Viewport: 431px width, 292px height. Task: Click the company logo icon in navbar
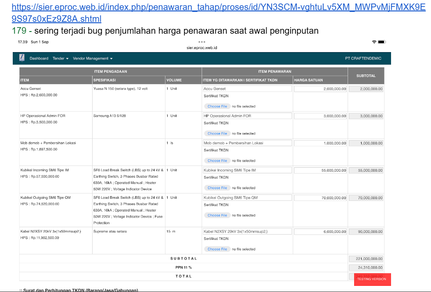point(22,58)
